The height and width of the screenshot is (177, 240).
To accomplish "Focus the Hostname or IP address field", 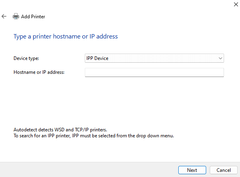I will (x=154, y=72).
